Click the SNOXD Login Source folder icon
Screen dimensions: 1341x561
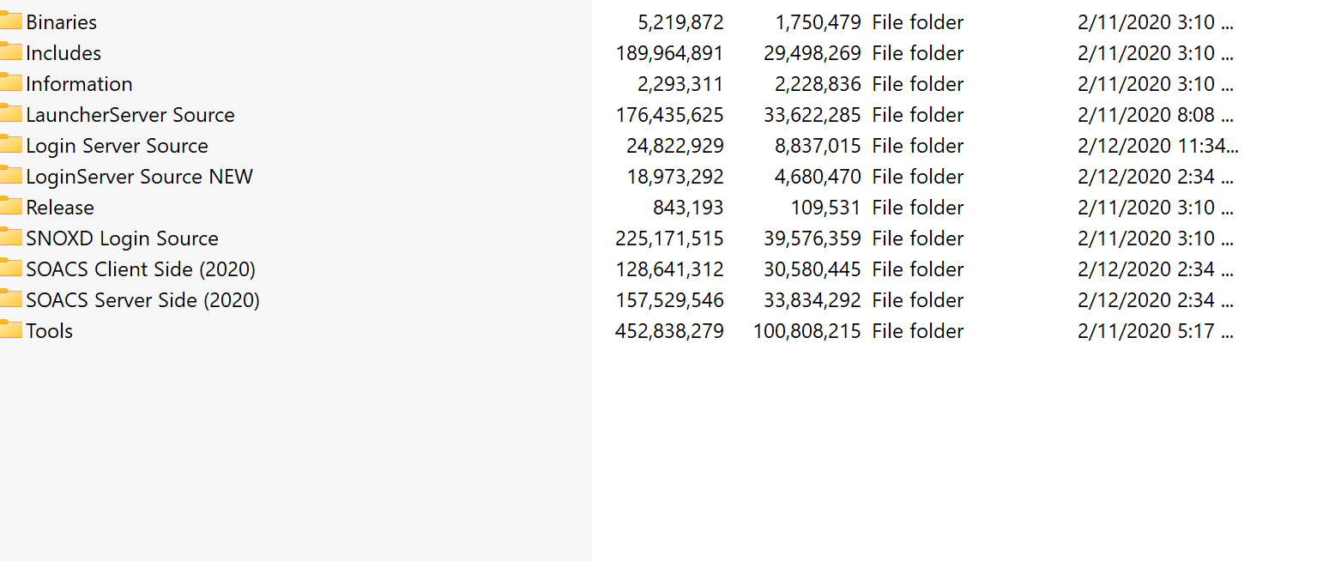(x=10, y=238)
